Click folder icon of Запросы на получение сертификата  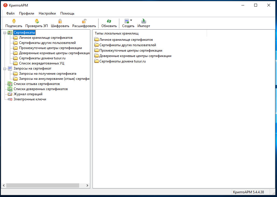[x=16, y=74]
